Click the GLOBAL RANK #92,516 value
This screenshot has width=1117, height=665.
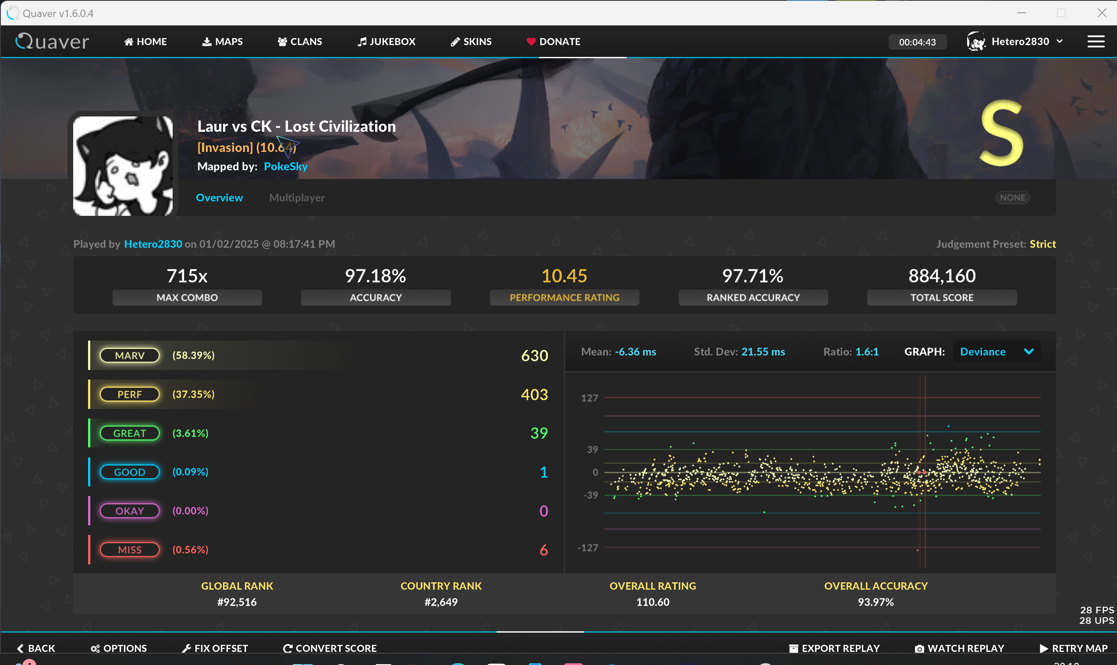tap(237, 602)
